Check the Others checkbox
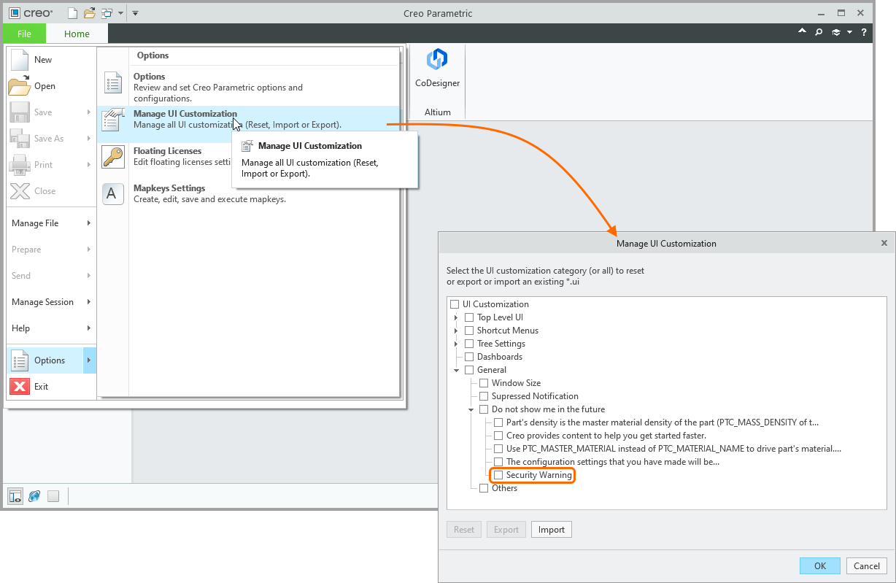The width and height of the screenshot is (896, 583). click(484, 488)
